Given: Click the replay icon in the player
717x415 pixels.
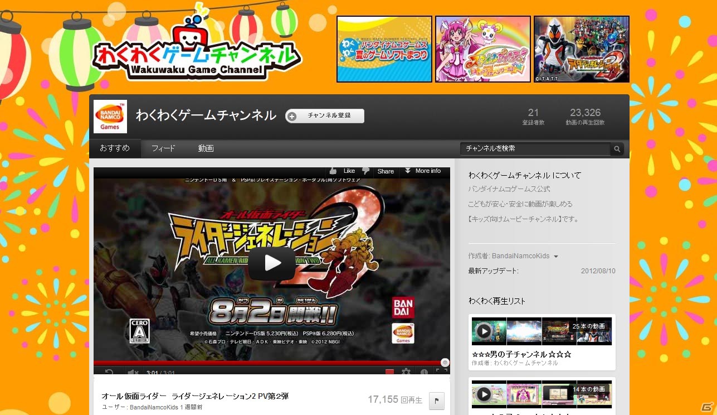Looking at the screenshot, I should [110, 371].
